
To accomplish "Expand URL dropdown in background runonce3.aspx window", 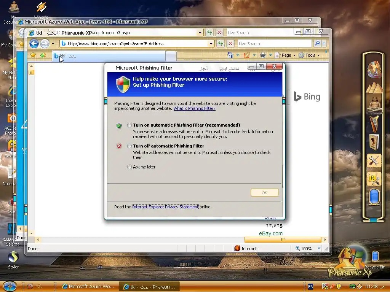I will [200, 33].
